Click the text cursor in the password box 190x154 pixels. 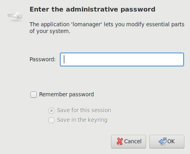point(64,59)
